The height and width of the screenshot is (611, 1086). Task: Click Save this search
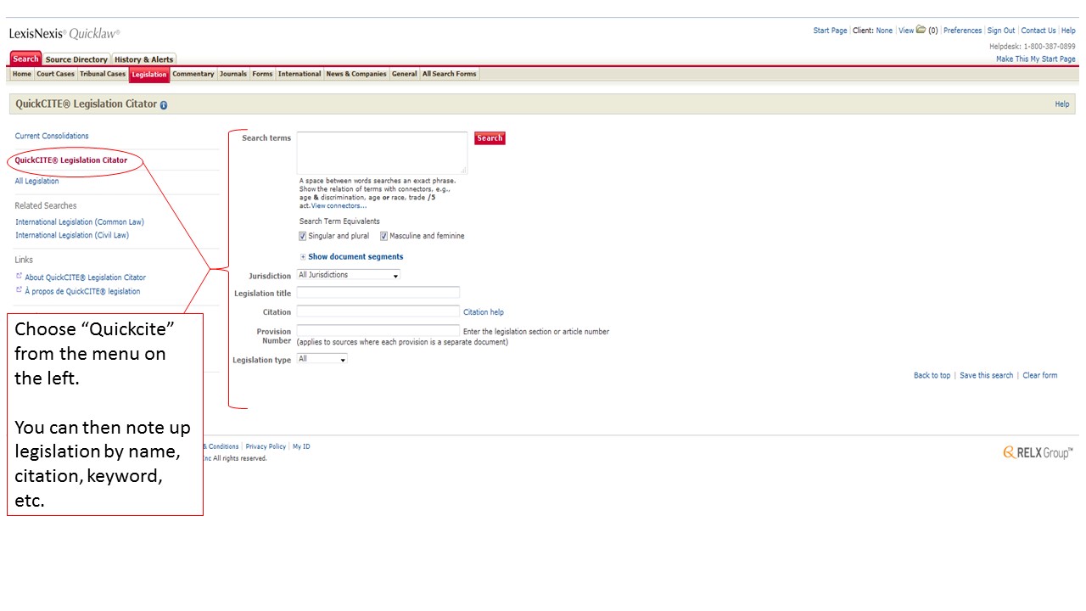point(986,376)
